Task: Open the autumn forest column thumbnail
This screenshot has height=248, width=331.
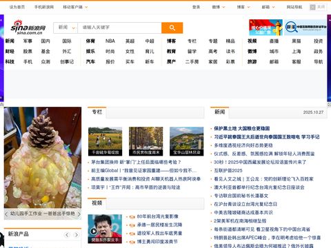Action: point(146,141)
